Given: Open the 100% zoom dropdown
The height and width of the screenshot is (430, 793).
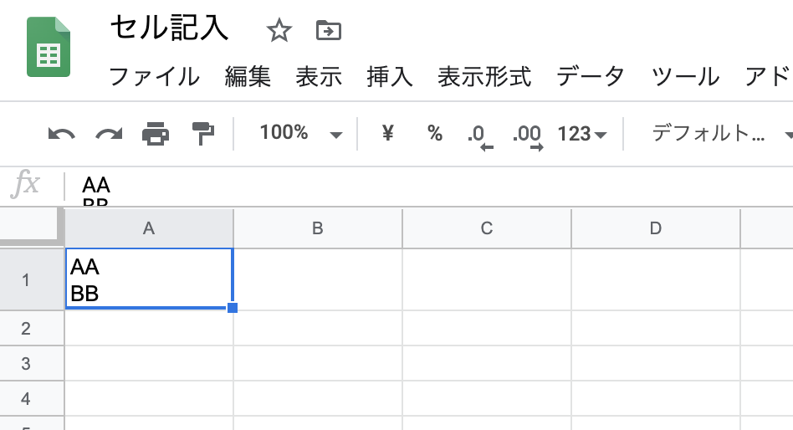Looking at the screenshot, I should pyautogui.click(x=300, y=134).
